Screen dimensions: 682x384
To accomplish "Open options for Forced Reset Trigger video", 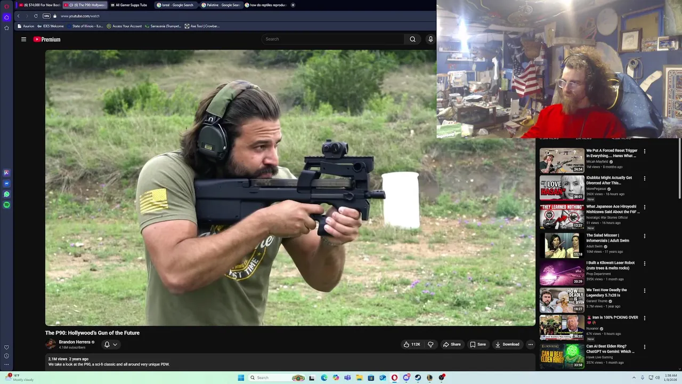I will 645,151.
